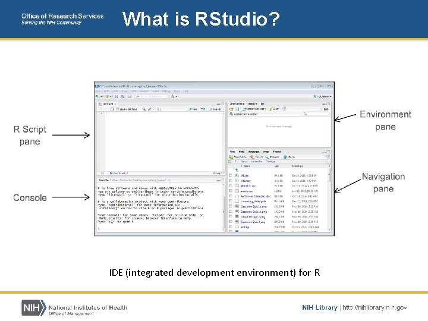Click the Source button in editor toolbar

tap(215, 109)
